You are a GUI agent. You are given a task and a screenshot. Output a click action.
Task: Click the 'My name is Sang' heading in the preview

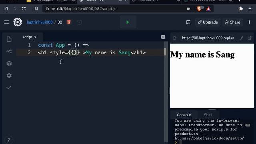(202, 54)
